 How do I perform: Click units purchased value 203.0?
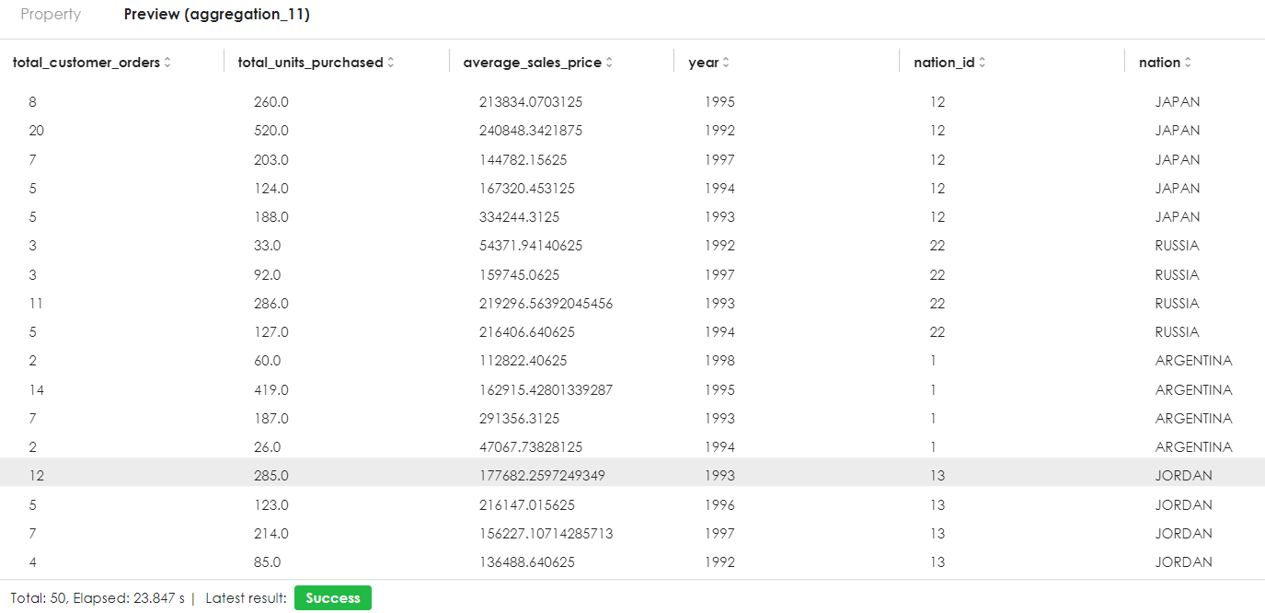[x=271, y=160]
